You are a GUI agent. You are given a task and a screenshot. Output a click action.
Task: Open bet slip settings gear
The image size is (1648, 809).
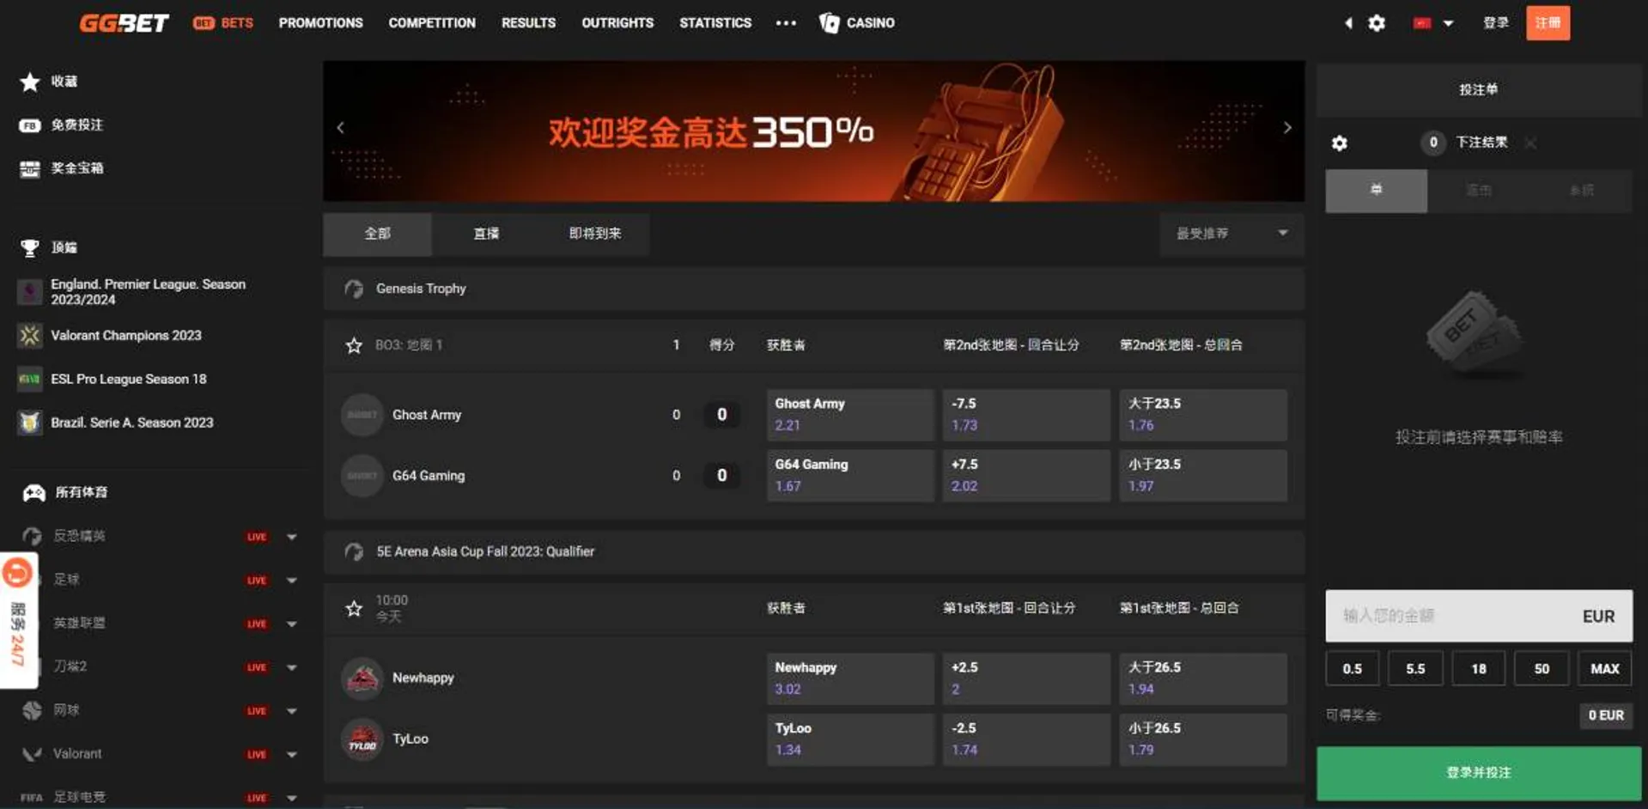1340,143
